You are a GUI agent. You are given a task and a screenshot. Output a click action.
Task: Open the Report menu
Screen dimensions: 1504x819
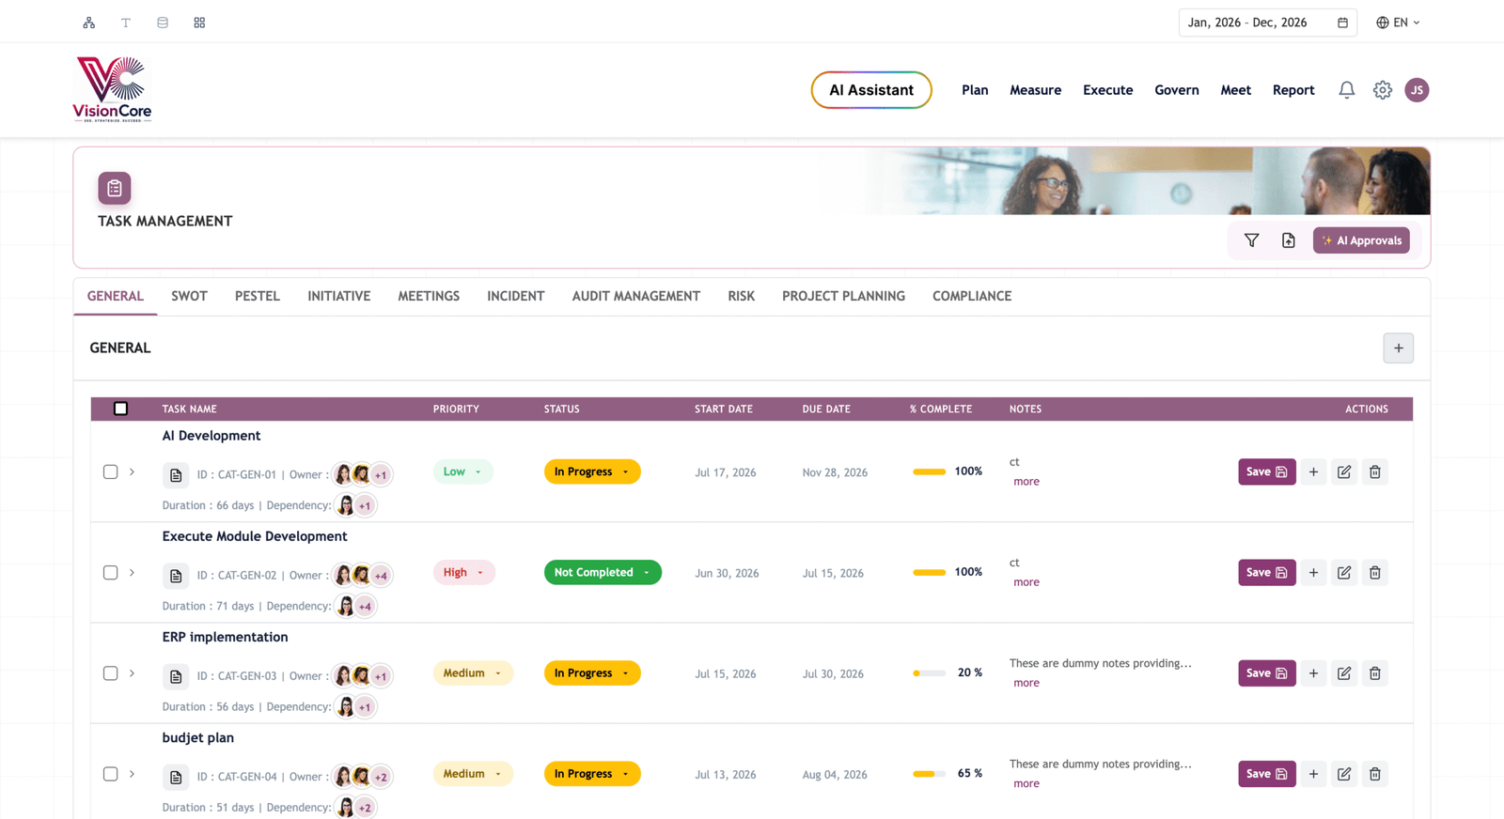1293,90
